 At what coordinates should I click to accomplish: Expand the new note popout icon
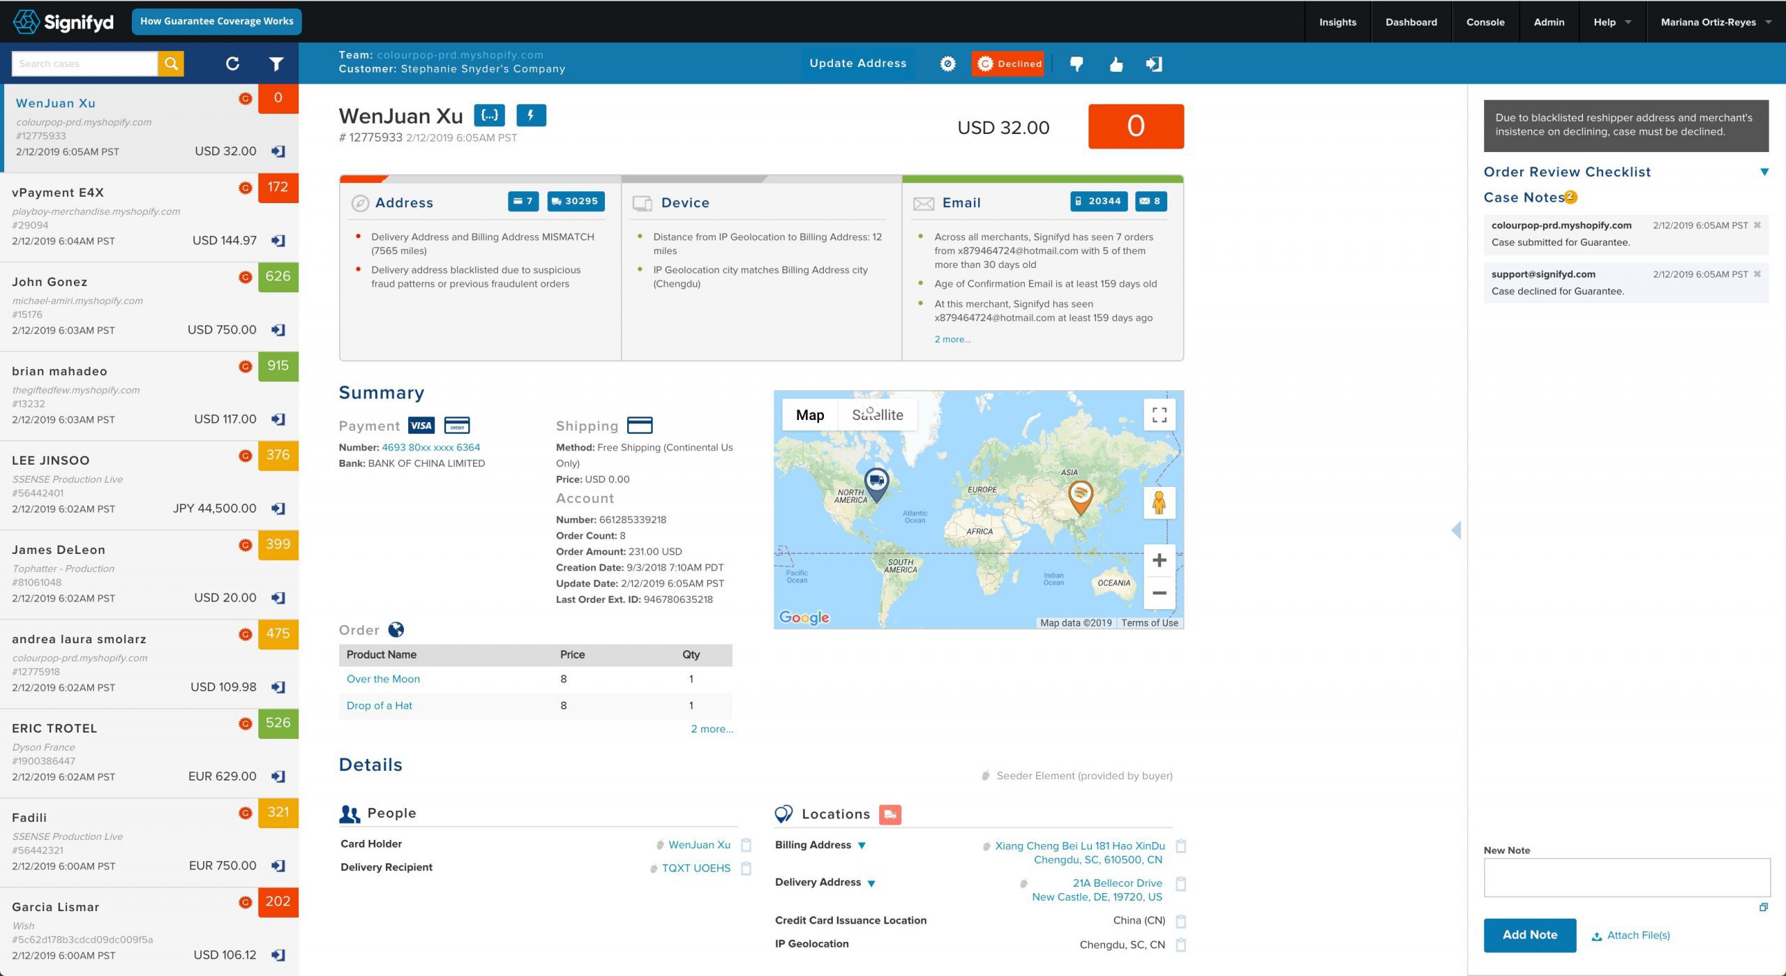tap(1763, 907)
